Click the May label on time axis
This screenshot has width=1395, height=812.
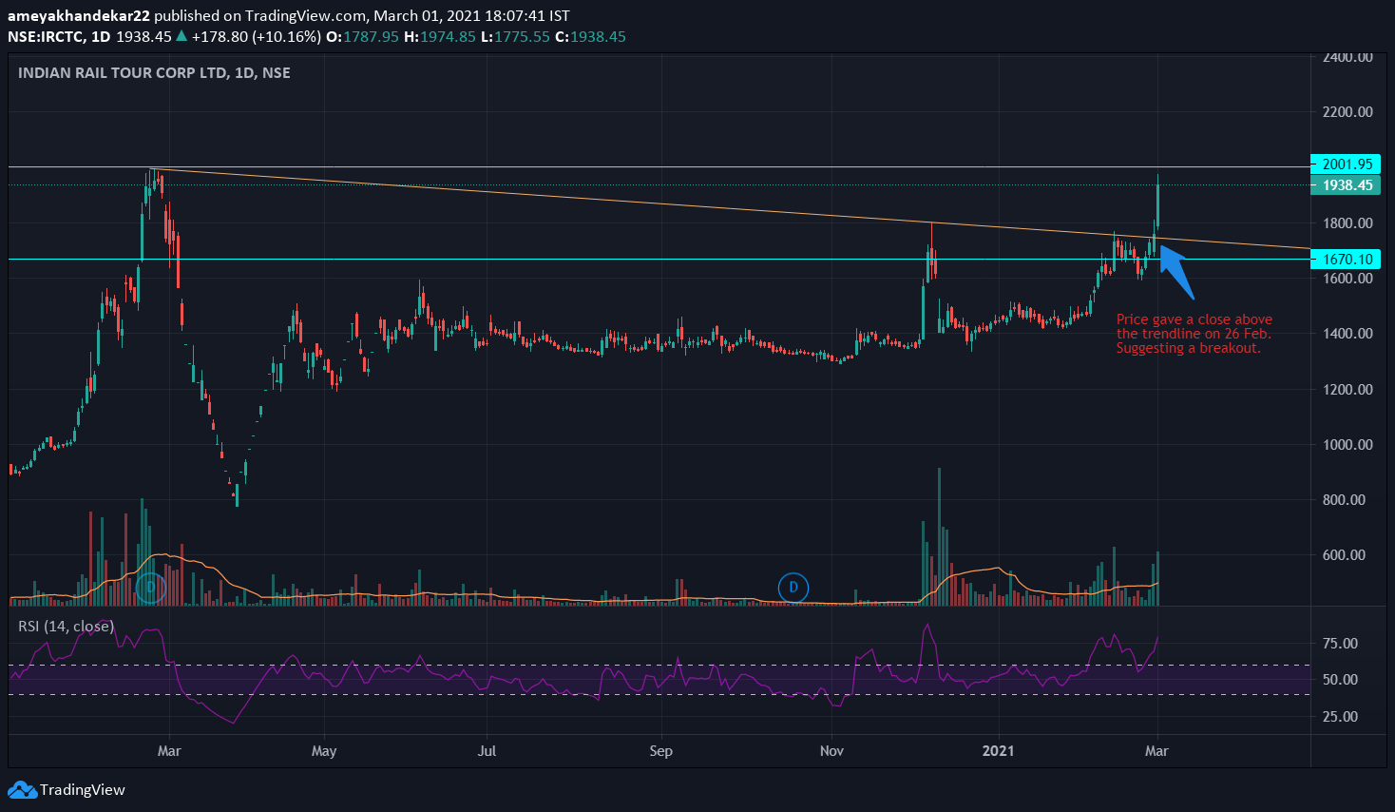click(324, 751)
